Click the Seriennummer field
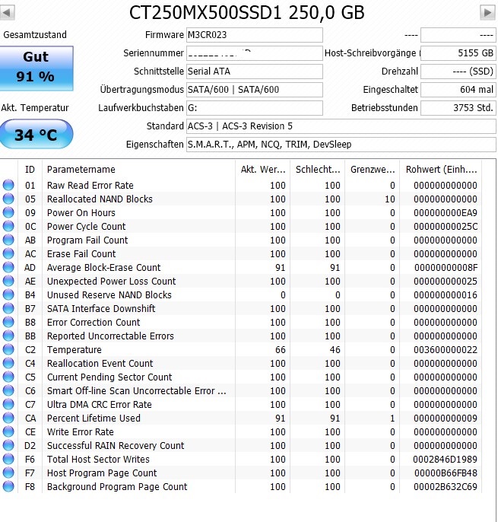Viewport: 498px width, 522px height. 255,53
